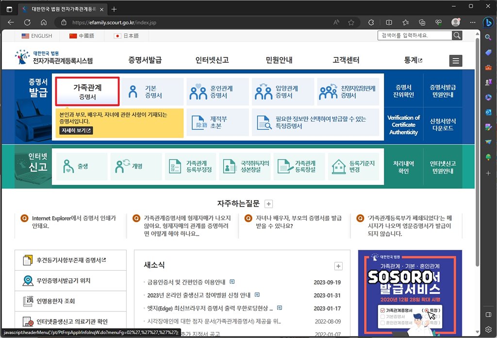The image size is (497, 338).
Task: Open tab actions menu icon
Action: click(x=9, y=9)
